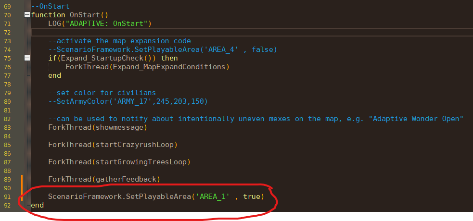
Task: Click startCrazyrushLoop argument
Action: [135, 145]
